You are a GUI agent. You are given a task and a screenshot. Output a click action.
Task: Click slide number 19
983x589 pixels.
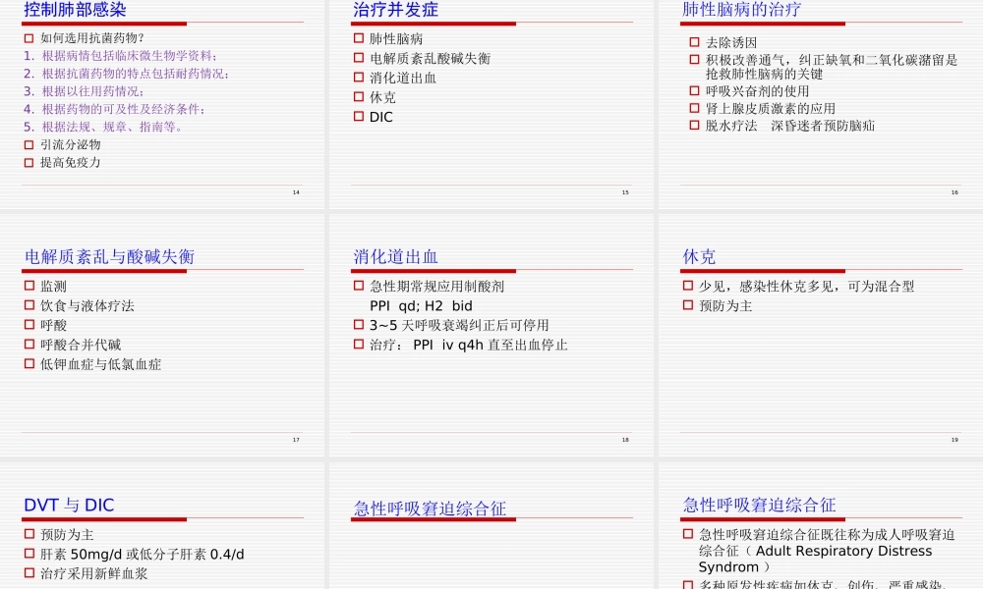(953, 440)
